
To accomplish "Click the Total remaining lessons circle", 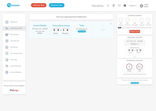I will point(140,67).
